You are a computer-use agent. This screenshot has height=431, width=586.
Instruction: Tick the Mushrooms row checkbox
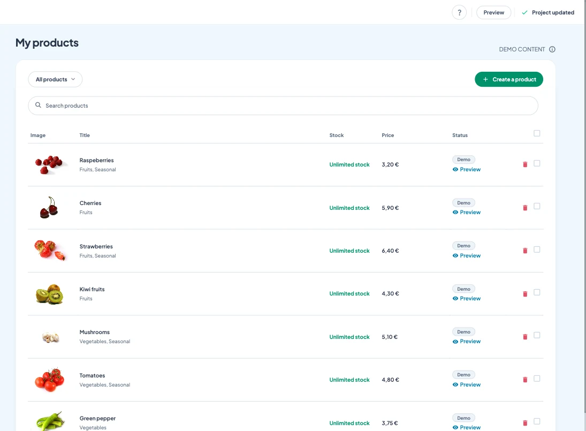click(x=537, y=335)
